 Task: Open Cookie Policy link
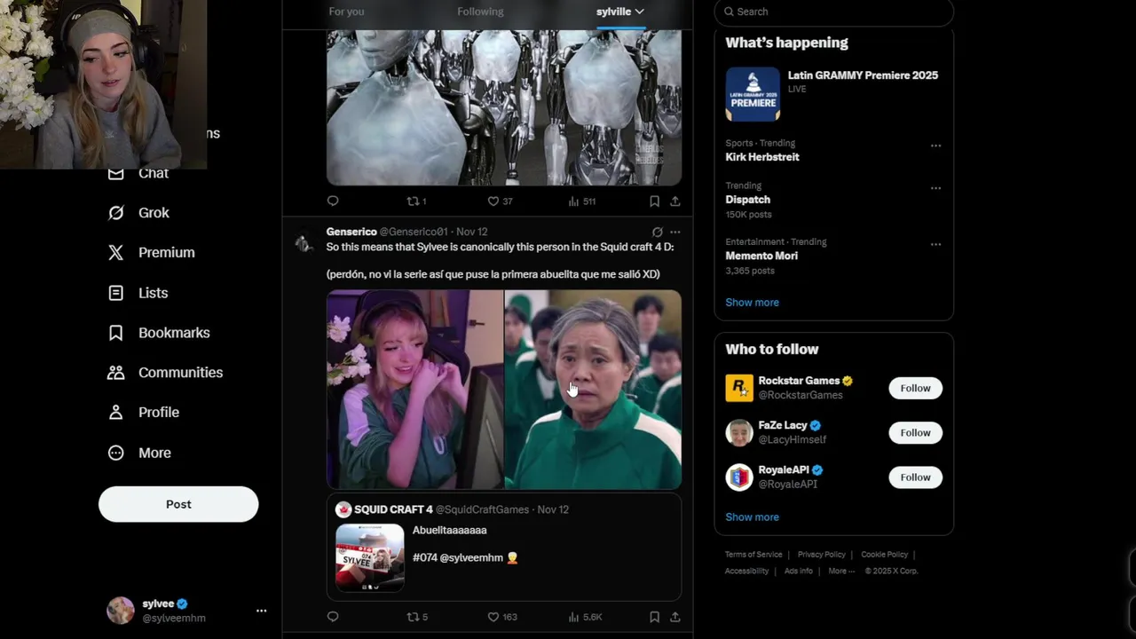click(884, 555)
